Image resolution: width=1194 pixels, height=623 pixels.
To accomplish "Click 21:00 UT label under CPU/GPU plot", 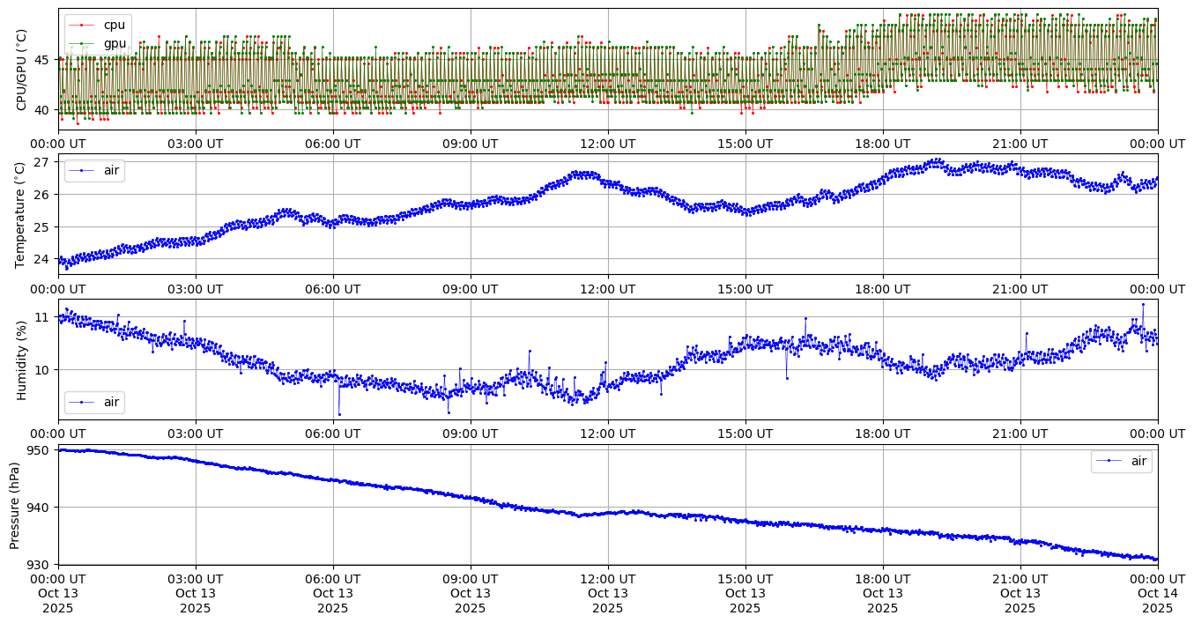I will [1020, 144].
